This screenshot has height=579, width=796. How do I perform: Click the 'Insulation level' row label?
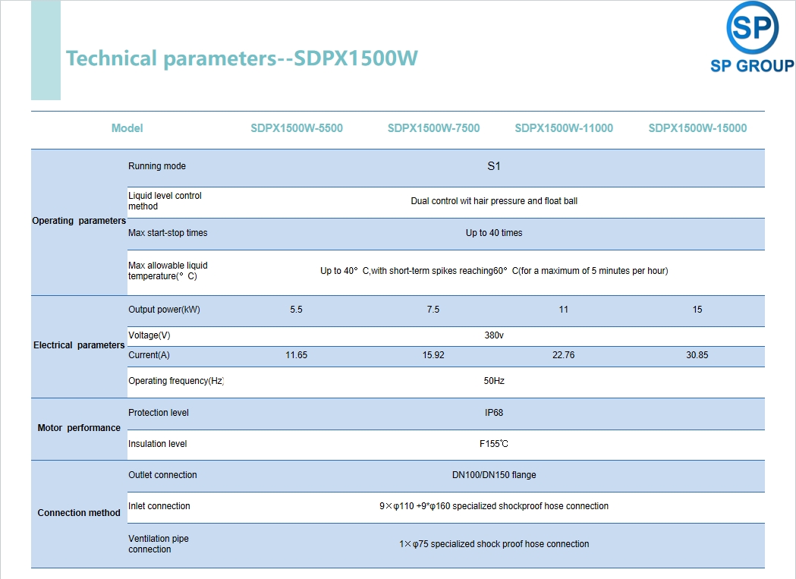[157, 444]
